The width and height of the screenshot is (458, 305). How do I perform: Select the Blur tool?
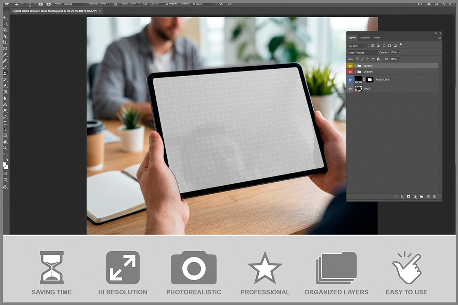(x=5, y=98)
